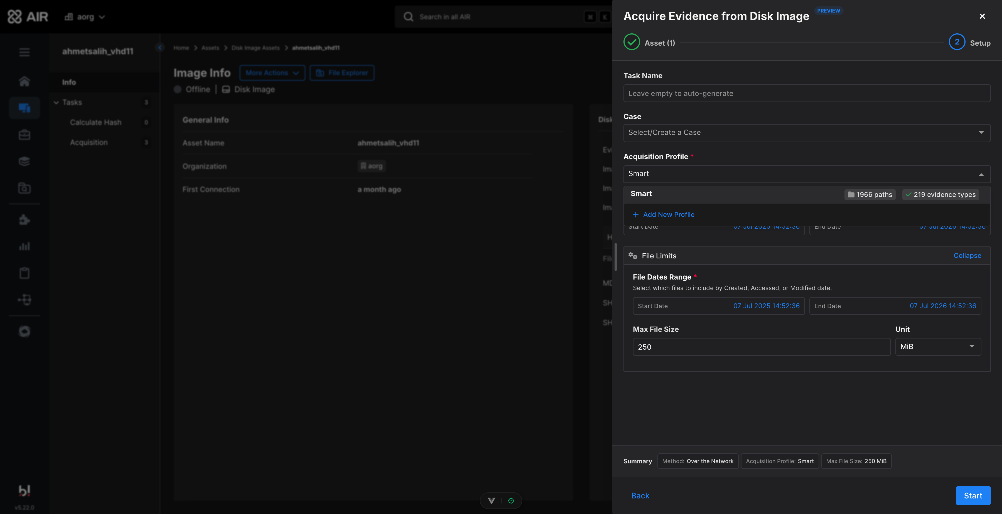1002x514 pixels.
Task: Close the Acquire Evidence panel
Action: tap(982, 16)
